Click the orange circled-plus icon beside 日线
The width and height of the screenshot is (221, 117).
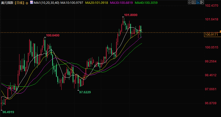pyautogui.click(x=27, y=3)
